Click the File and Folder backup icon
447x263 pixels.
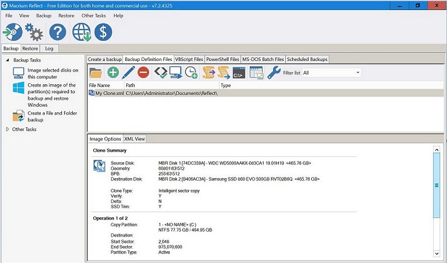[18, 116]
